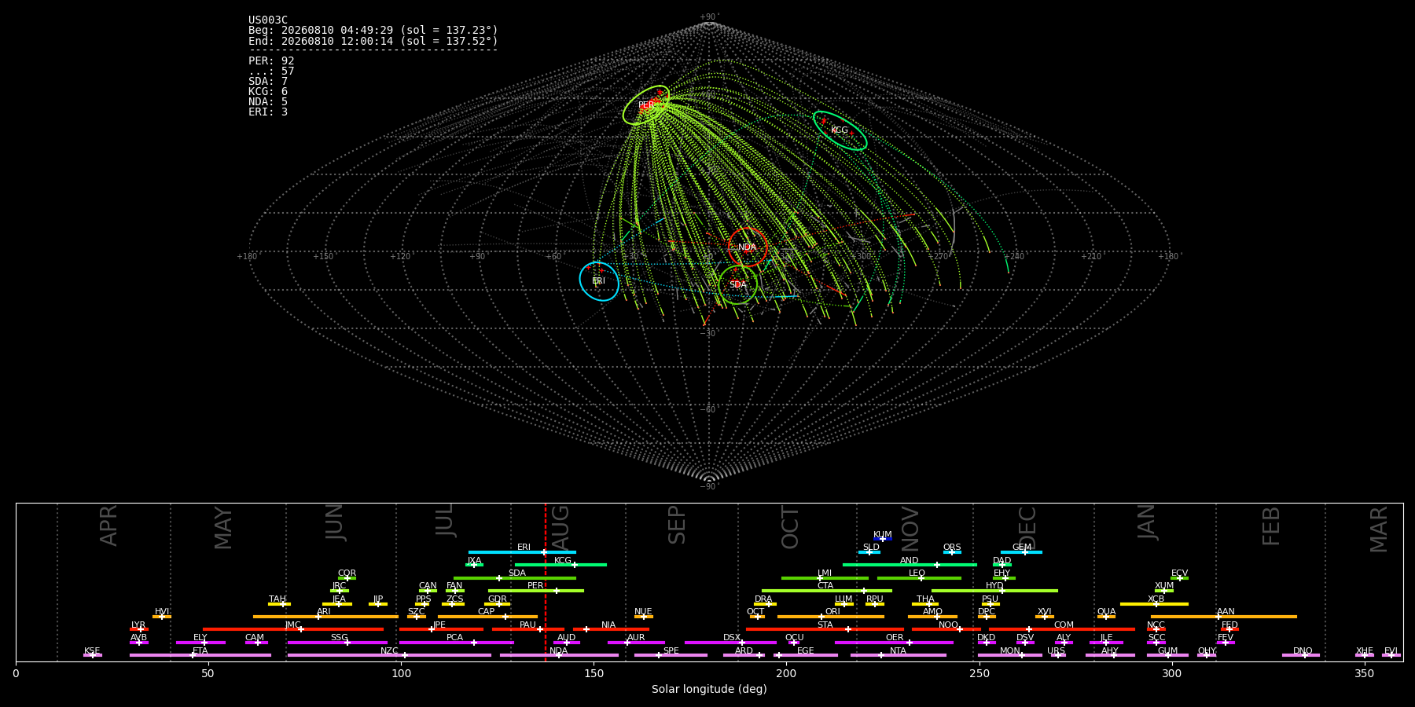The width and height of the screenshot is (1415, 707).
Task: Click the Solar longitude axis label
Action: point(709,689)
